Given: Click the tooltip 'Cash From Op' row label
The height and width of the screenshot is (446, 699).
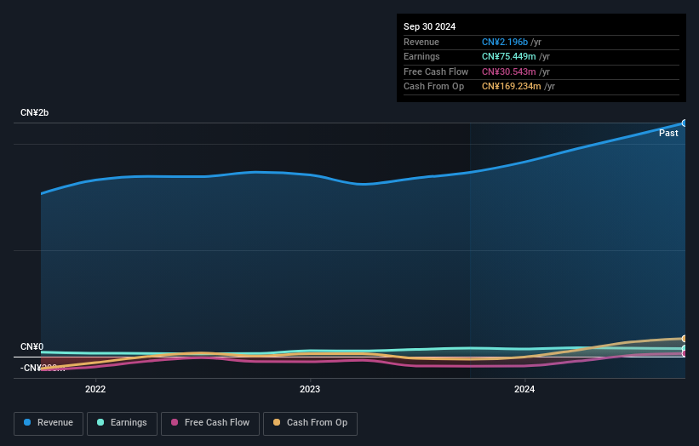Looking at the screenshot, I should [433, 87].
